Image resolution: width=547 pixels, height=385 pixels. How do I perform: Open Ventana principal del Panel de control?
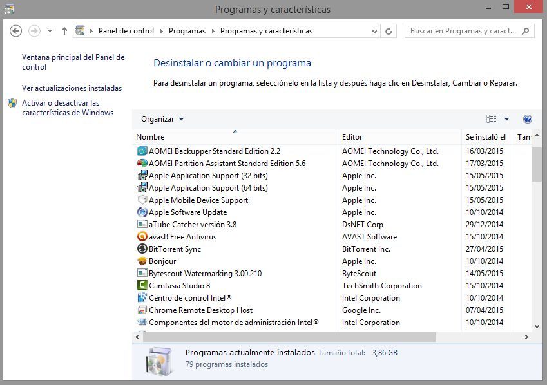tap(73, 62)
